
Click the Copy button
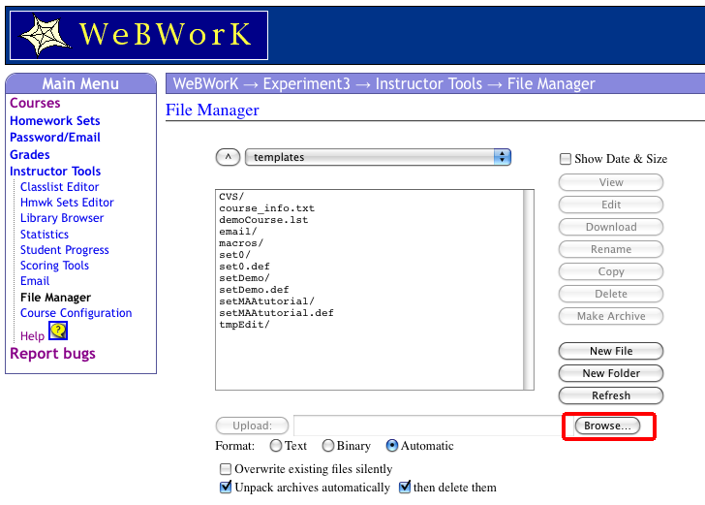point(611,271)
